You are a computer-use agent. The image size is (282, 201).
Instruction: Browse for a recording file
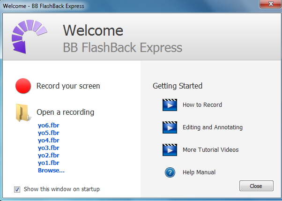pyautogui.click(x=51, y=170)
